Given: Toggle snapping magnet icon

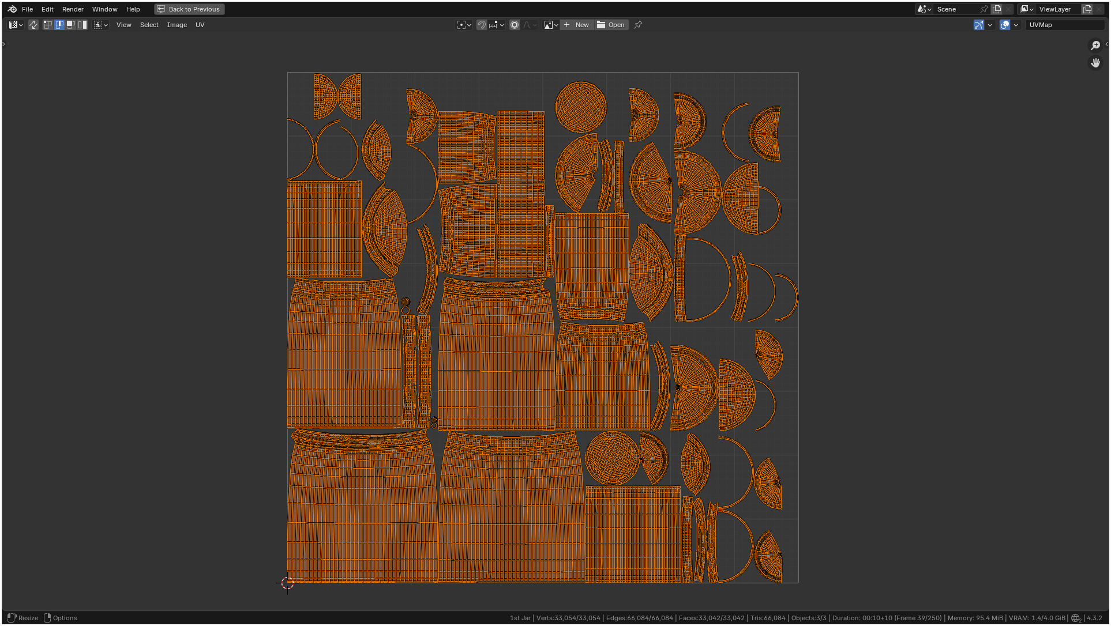Looking at the screenshot, I should point(482,25).
